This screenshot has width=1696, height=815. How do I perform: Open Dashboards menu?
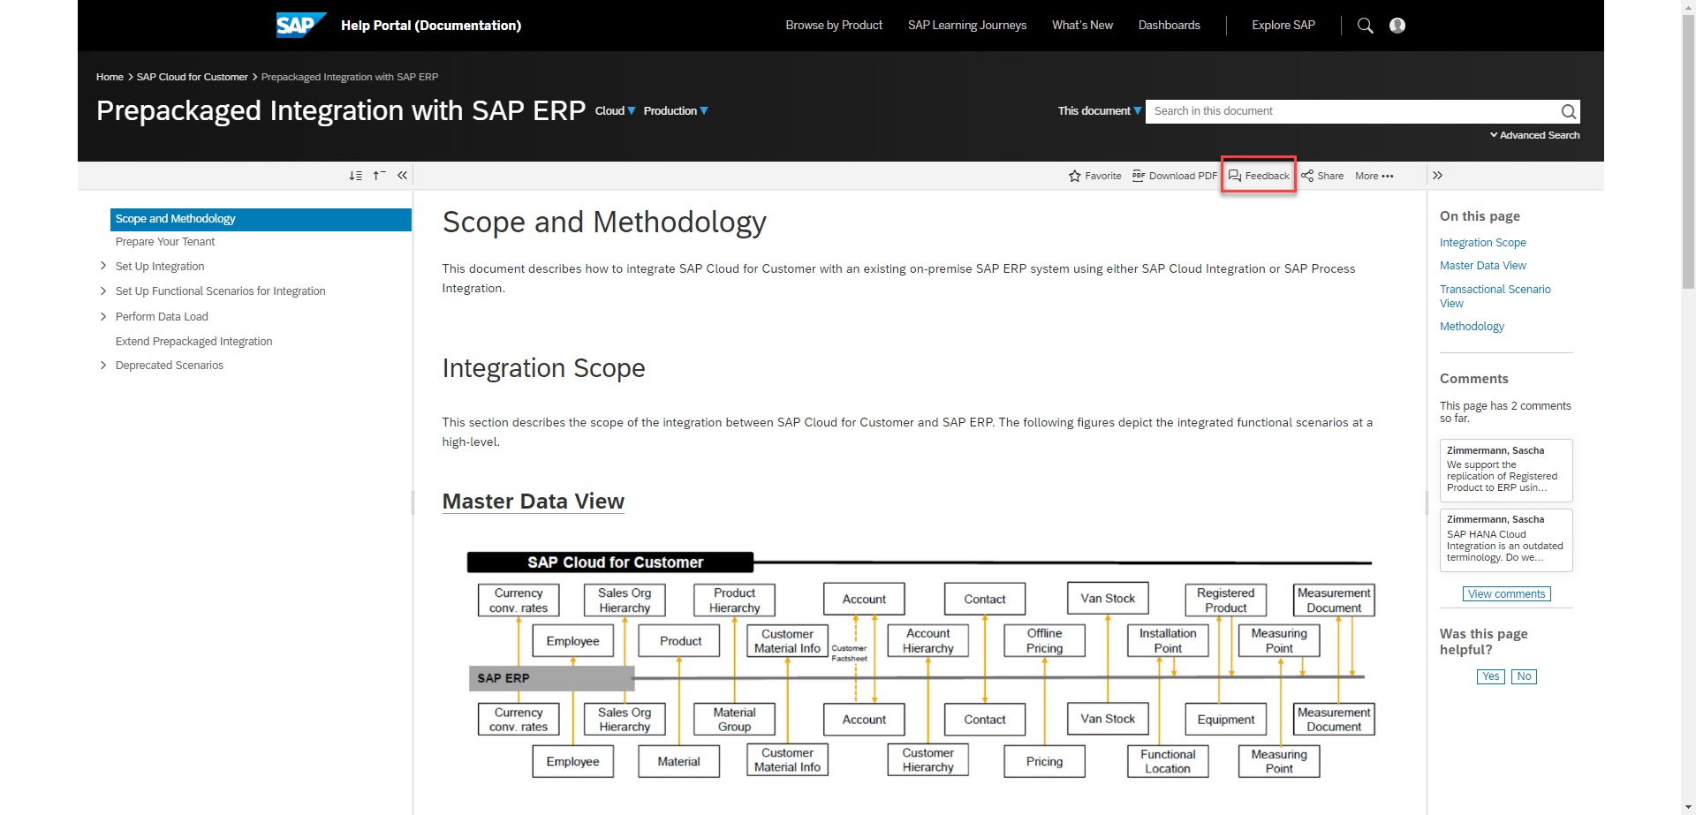click(1169, 26)
